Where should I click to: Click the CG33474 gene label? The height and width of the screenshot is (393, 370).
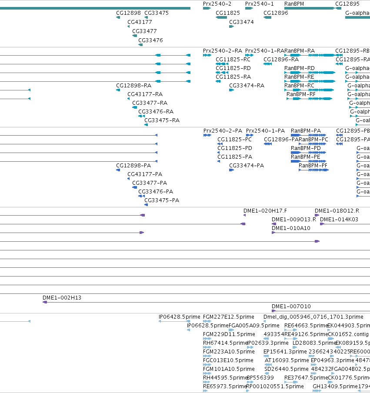tap(241, 22)
